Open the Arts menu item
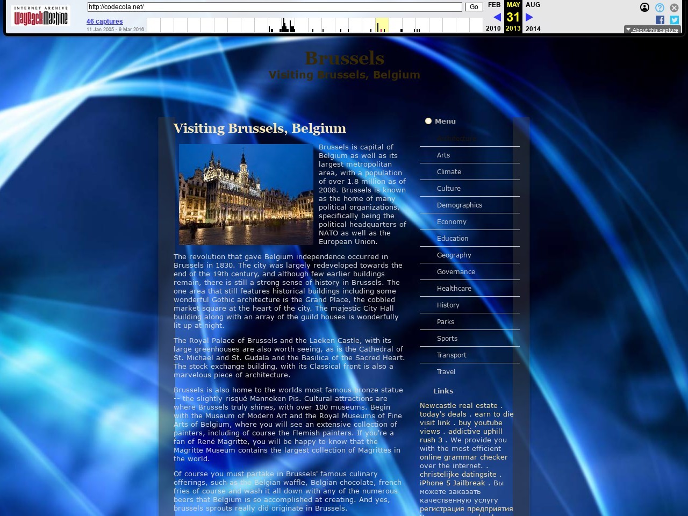 point(443,155)
